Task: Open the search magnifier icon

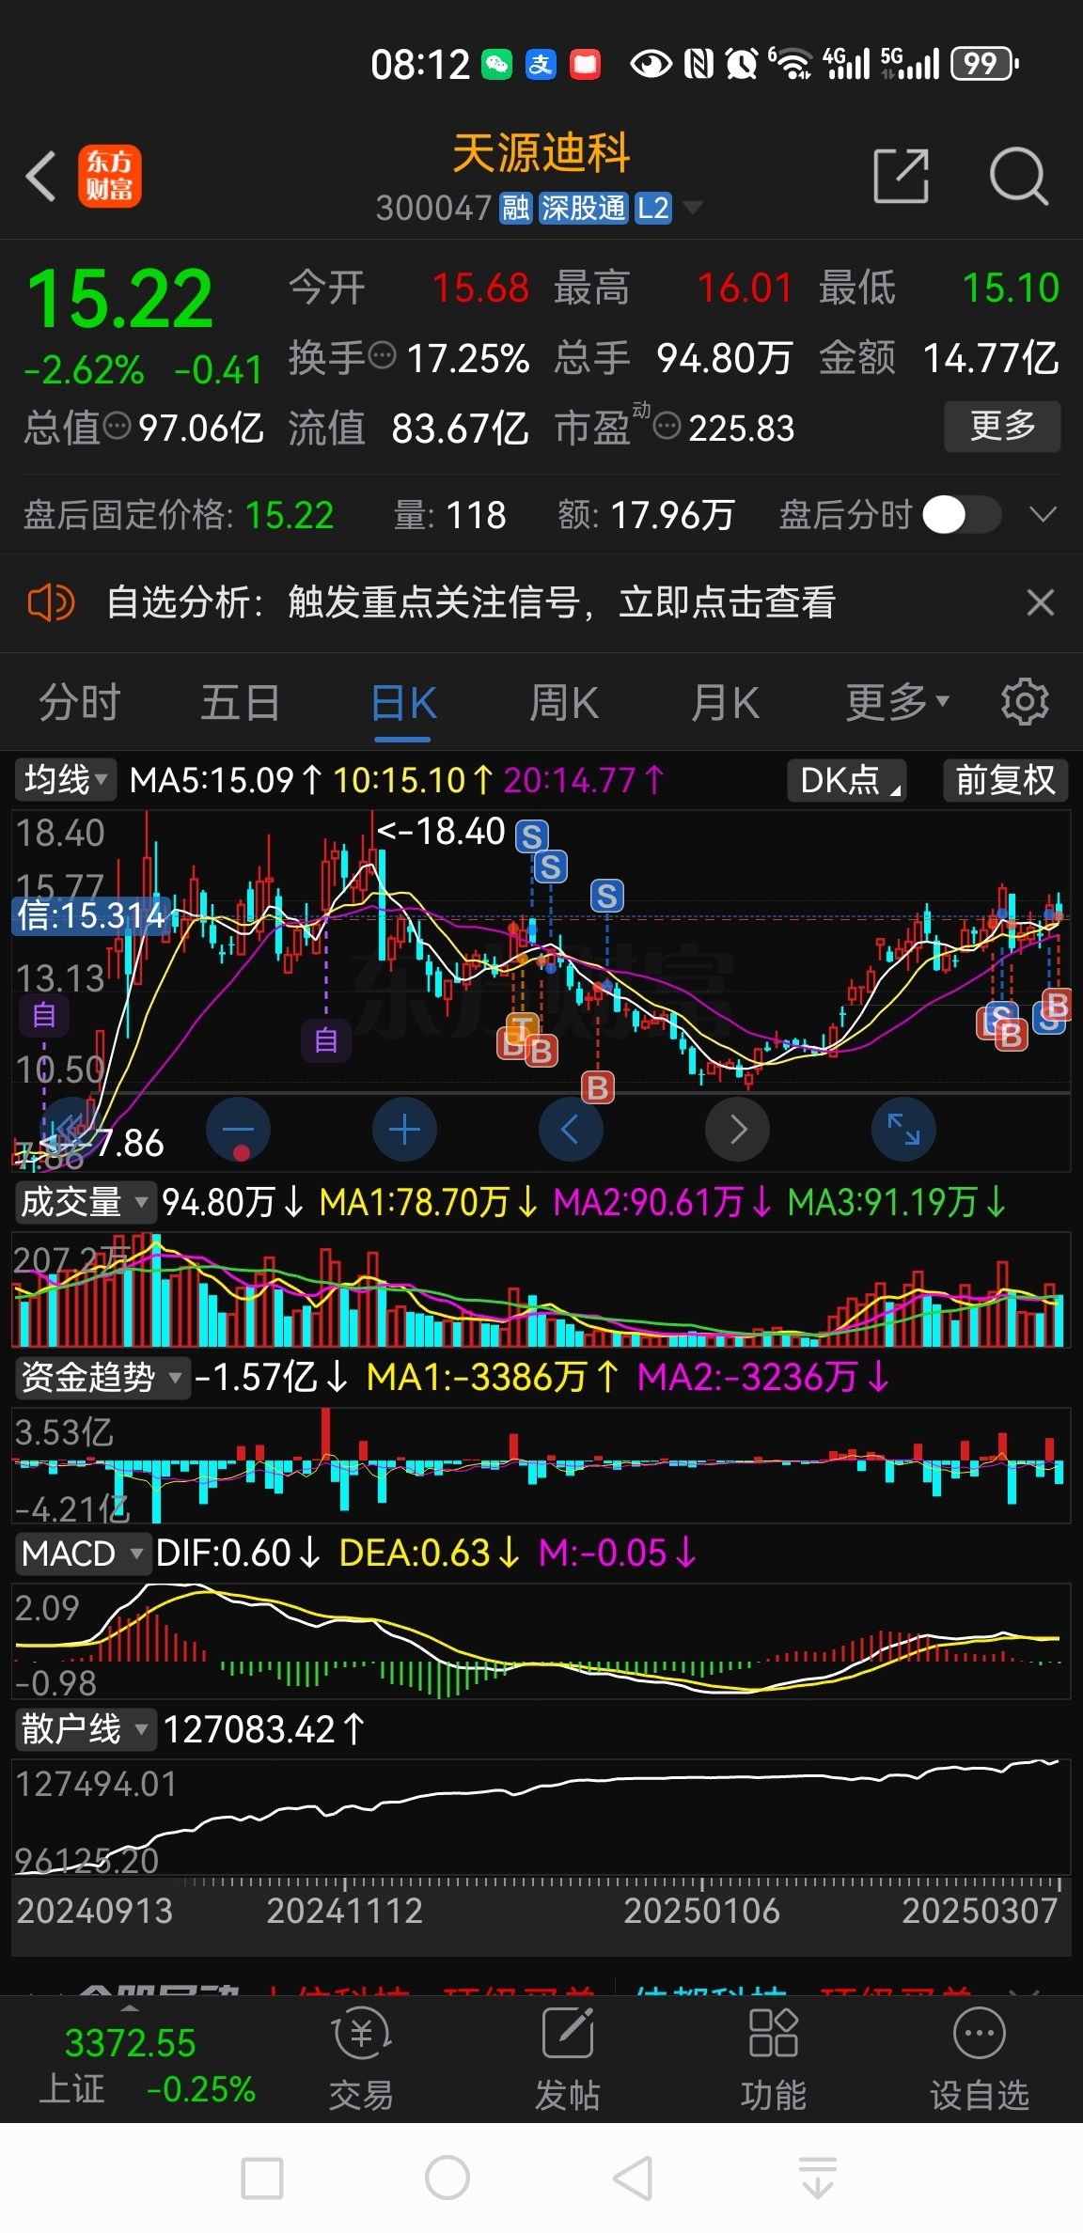Action: point(1018,176)
